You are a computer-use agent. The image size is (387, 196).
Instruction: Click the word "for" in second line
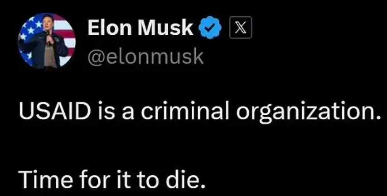(x=94, y=179)
